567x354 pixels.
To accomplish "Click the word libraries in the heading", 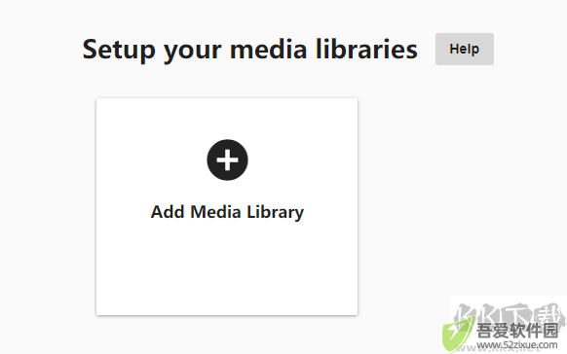I will pos(366,49).
